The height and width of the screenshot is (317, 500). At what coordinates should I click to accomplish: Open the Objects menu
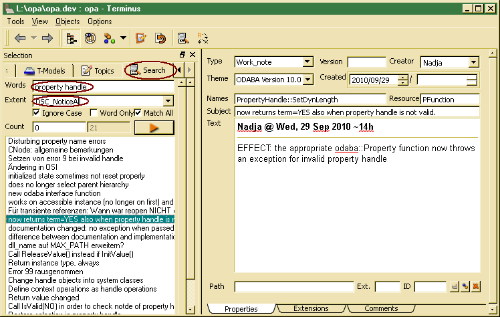(68, 21)
